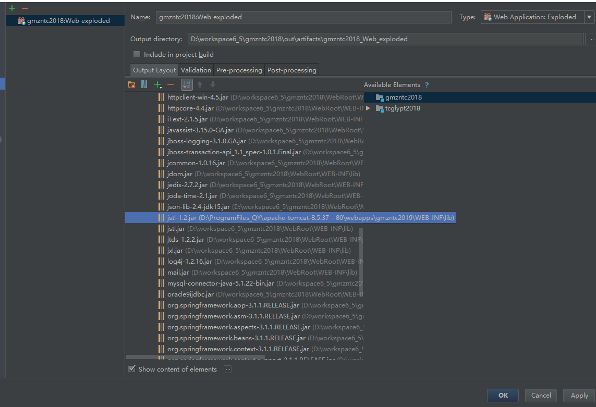Select gmzntc2018:Web exploded artifact in list
Screen dimensions: 596x407
pos(65,20)
